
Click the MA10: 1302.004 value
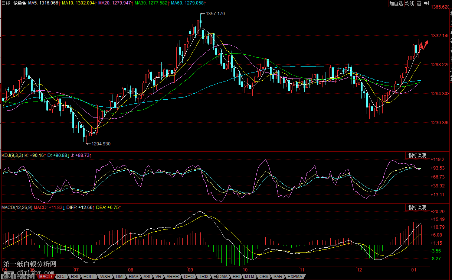point(78,3)
